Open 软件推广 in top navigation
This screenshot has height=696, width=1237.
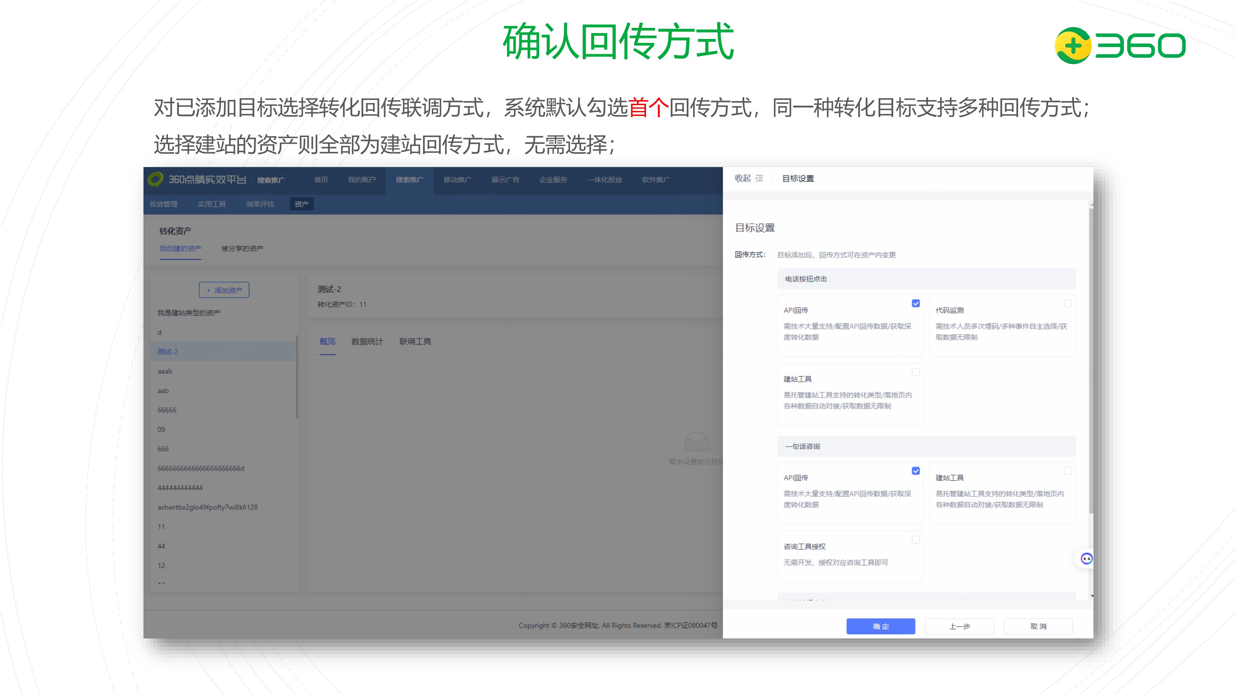pos(656,180)
